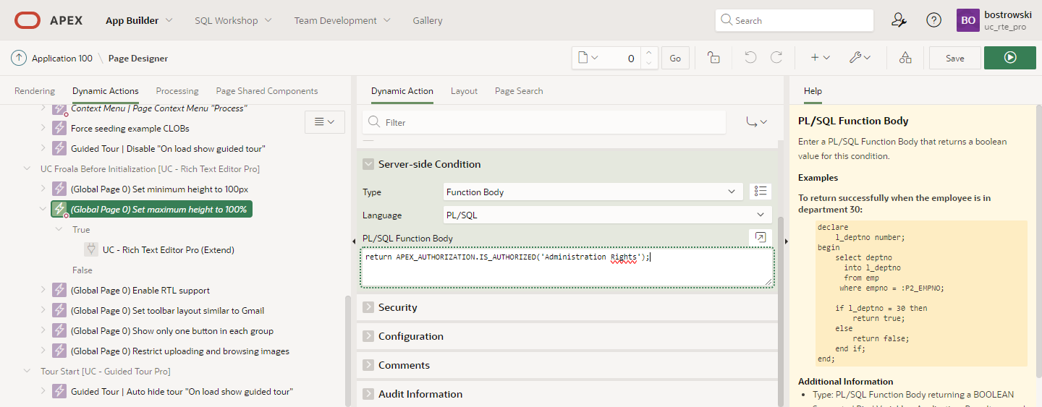Viewport: 1042px width, 407px height.
Task: Select Guided Tour Auto hide tour action
Action: tap(182, 392)
